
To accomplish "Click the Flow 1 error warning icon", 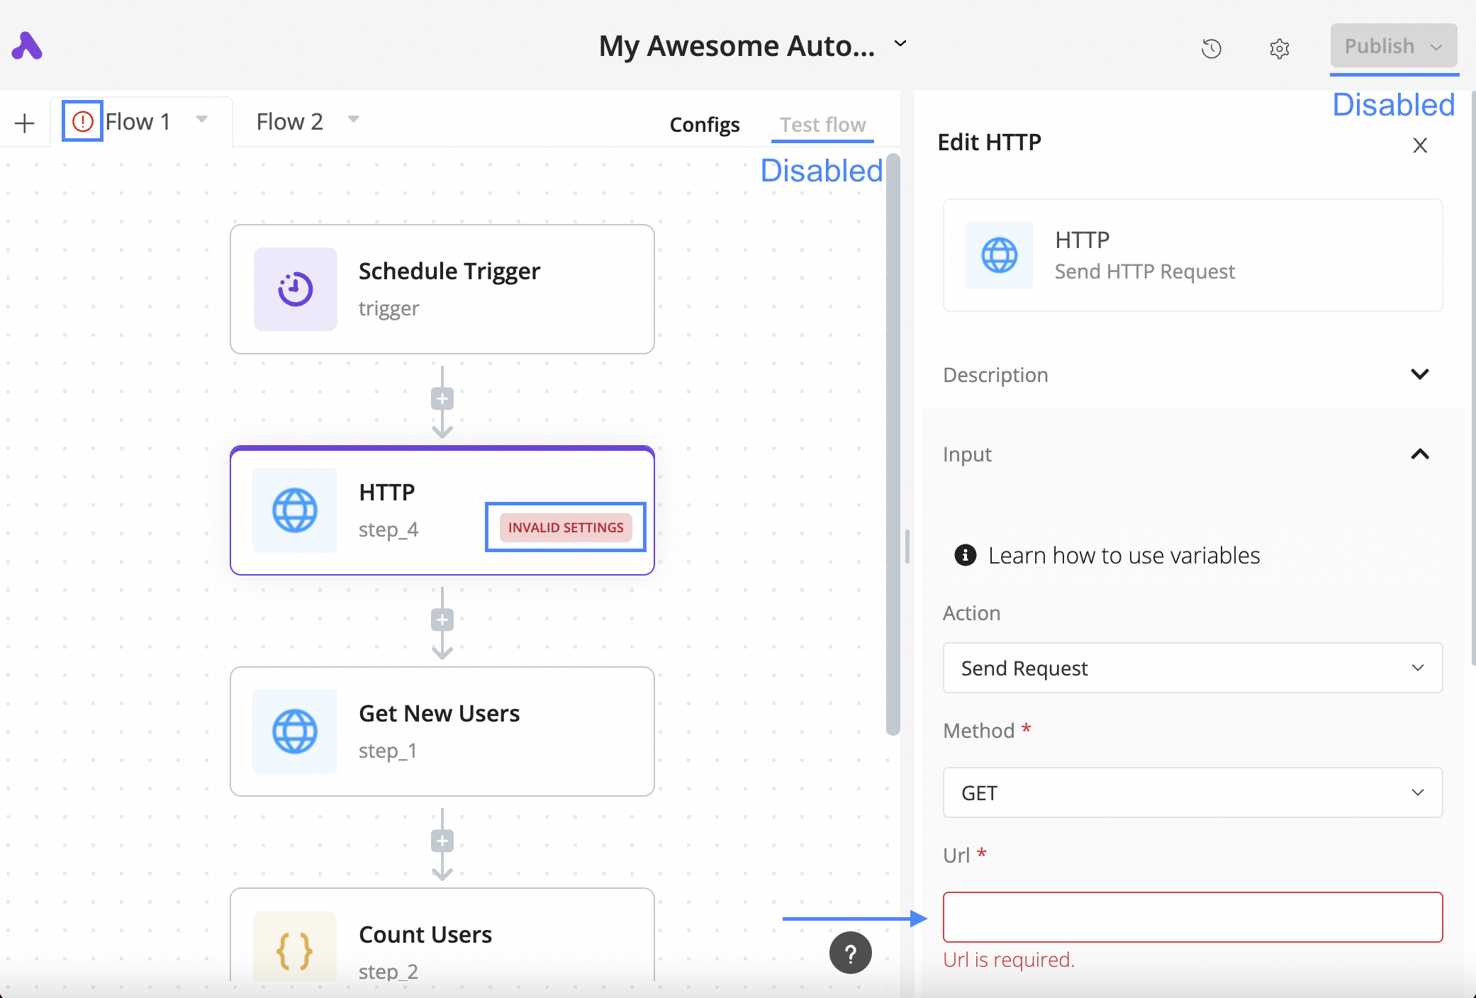I will tap(83, 121).
